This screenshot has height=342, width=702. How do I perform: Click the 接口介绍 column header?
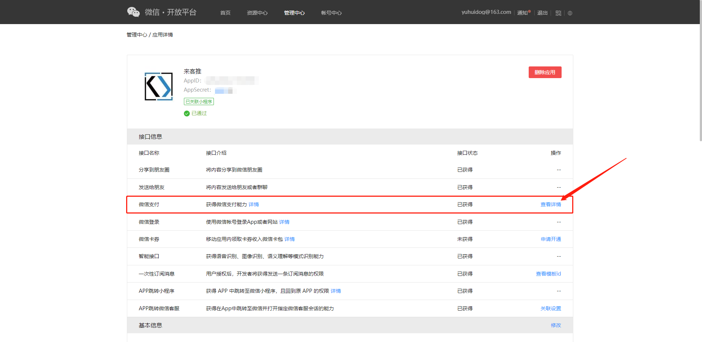pyautogui.click(x=216, y=153)
